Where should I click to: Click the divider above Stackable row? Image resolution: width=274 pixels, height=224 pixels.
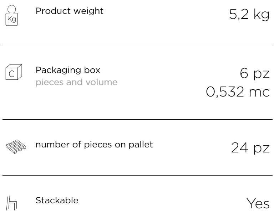137,175
